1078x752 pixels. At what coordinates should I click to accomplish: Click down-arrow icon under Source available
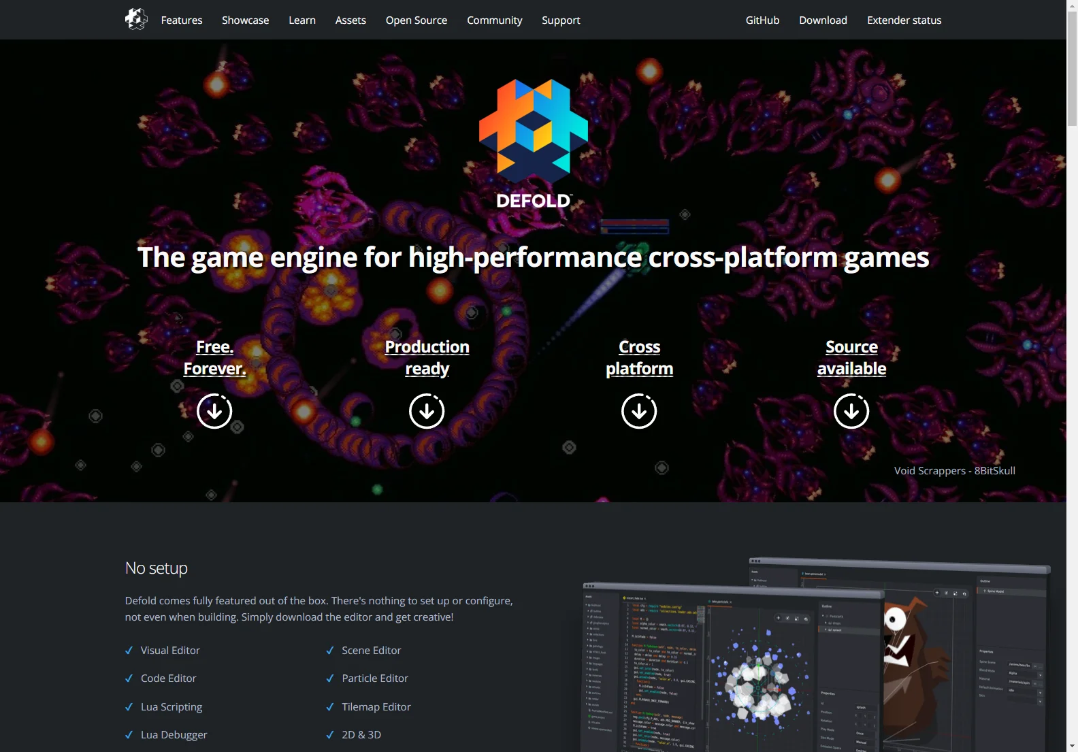tap(851, 411)
